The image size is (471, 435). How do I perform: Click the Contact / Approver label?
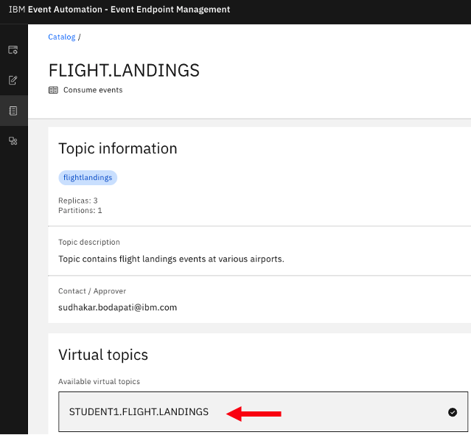point(92,290)
